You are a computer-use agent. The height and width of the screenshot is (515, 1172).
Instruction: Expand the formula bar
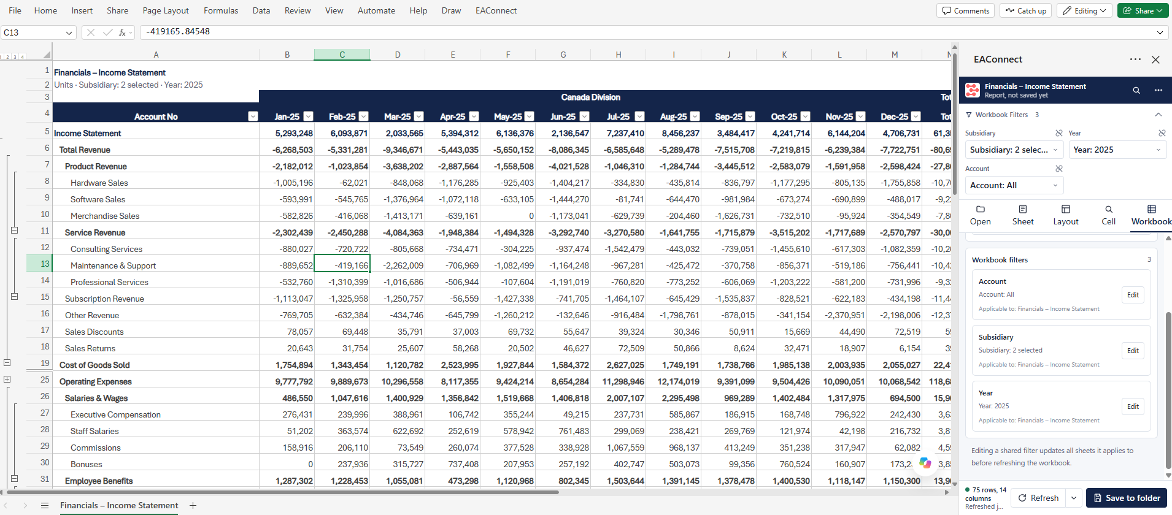click(1160, 32)
